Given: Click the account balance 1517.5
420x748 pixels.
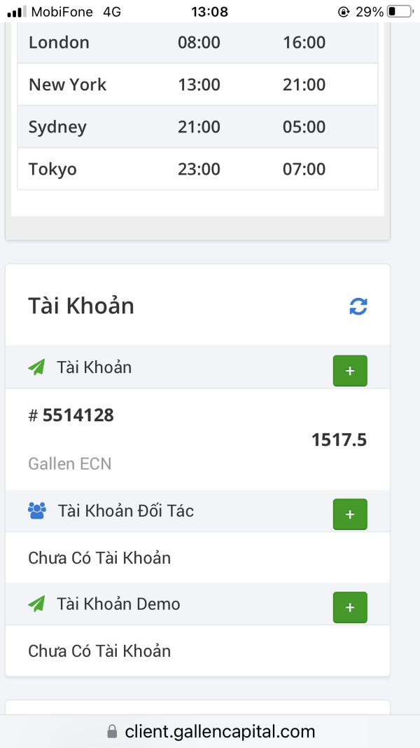Looking at the screenshot, I should (339, 440).
